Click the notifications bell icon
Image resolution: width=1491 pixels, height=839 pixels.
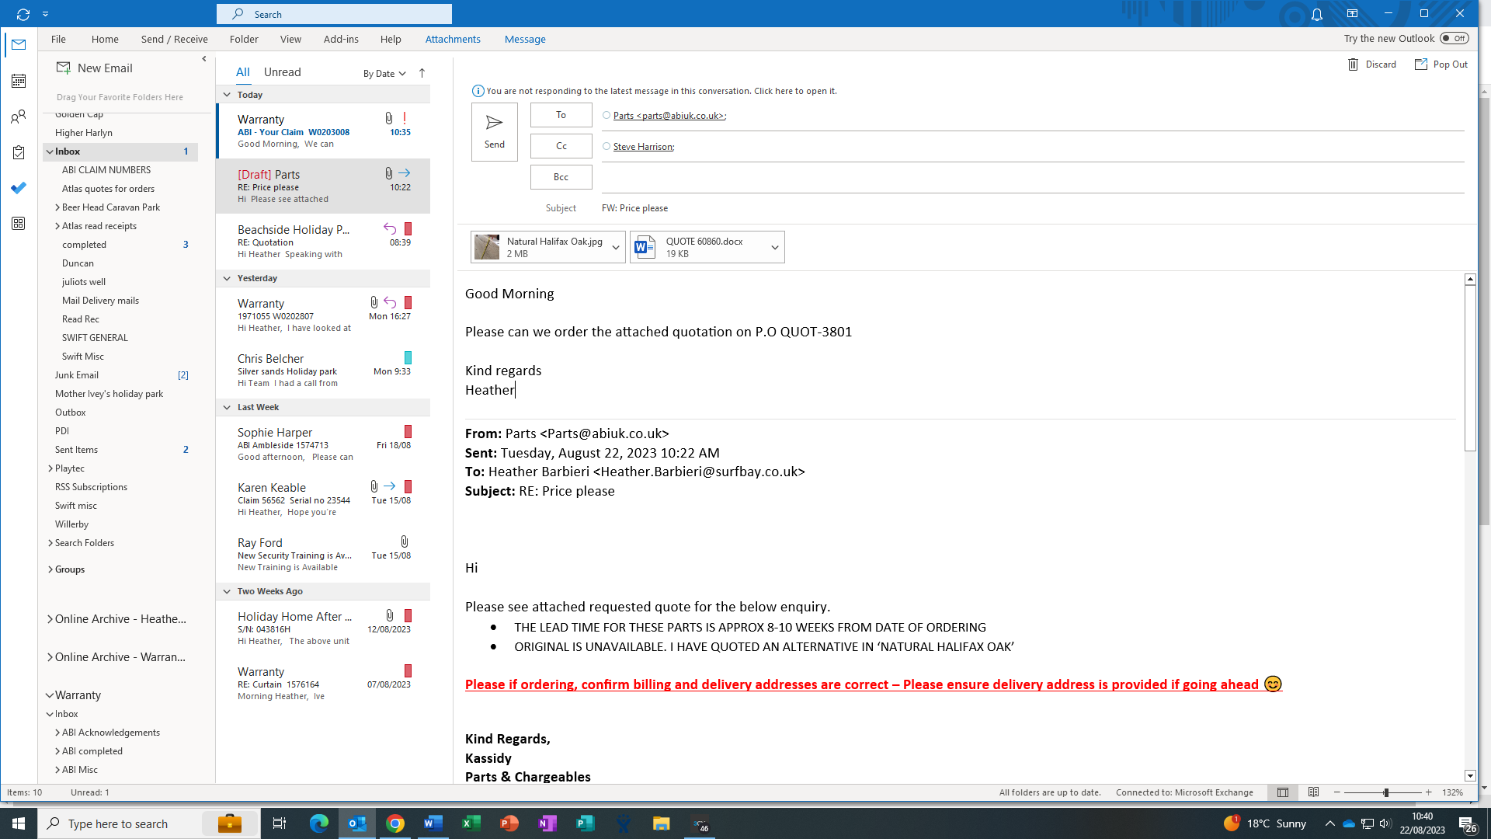[1317, 14]
